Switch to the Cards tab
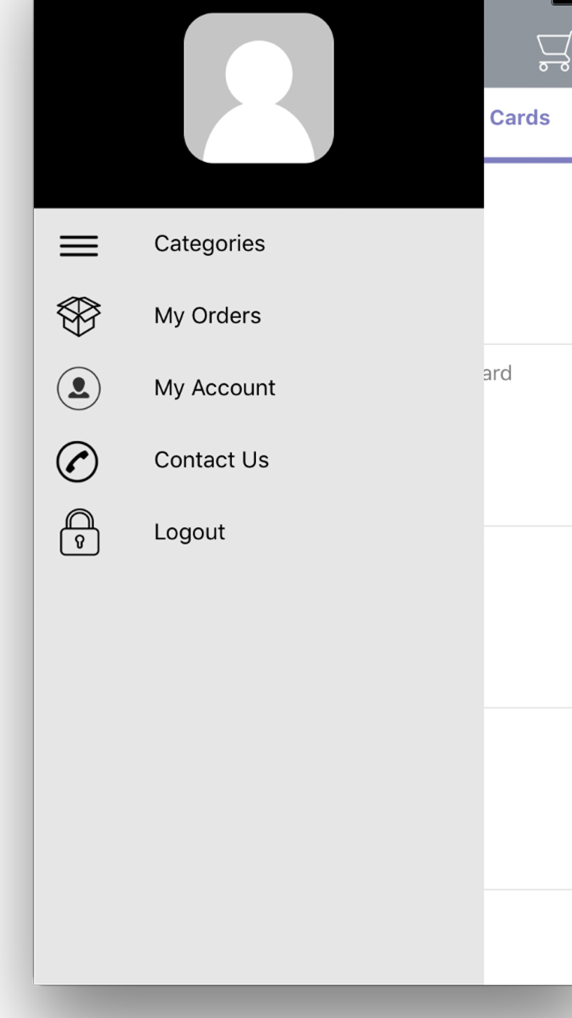The image size is (572, 1018). tap(520, 118)
